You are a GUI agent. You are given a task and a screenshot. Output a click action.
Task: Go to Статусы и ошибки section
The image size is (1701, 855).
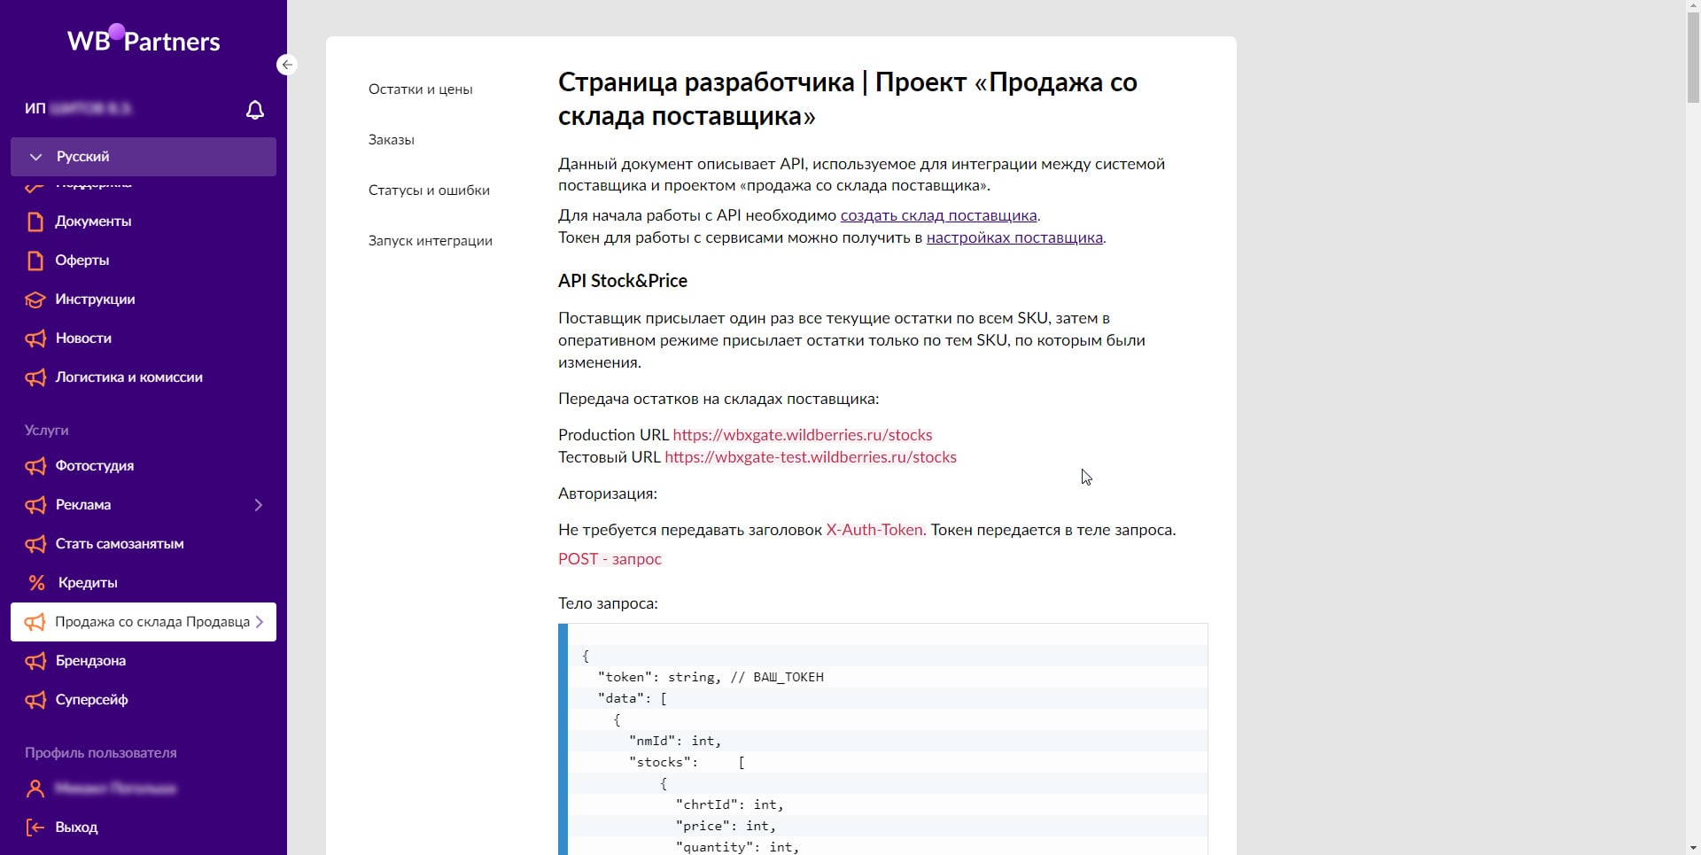tap(429, 190)
